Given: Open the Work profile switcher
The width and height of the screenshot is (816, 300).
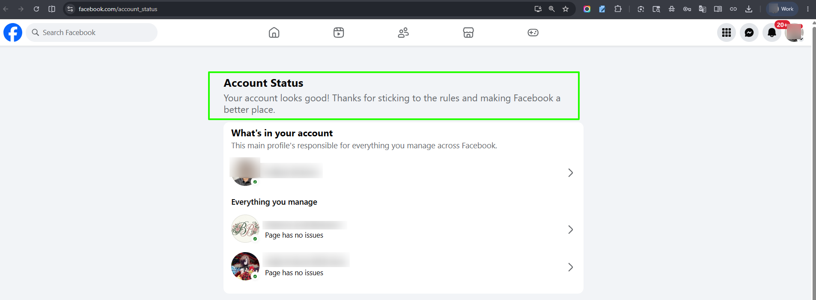Looking at the screenshot, I should tap(782, 9).
